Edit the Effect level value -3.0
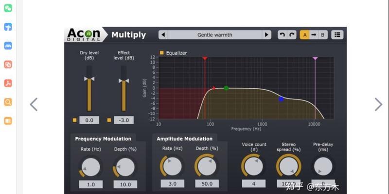The height and width of the screenshot is (194, 389). tap(124, 120)
